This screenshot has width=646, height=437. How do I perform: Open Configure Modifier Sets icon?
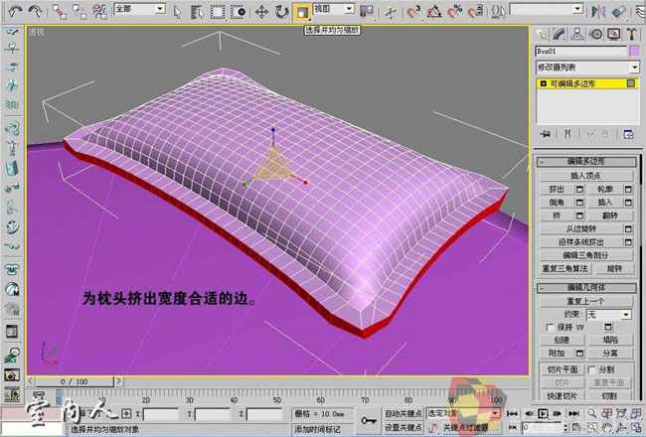pos(628,134)
